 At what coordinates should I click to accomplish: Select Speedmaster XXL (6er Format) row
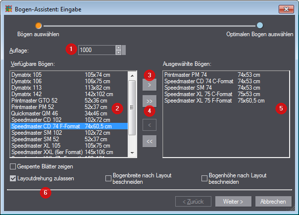tap(69, 152)
